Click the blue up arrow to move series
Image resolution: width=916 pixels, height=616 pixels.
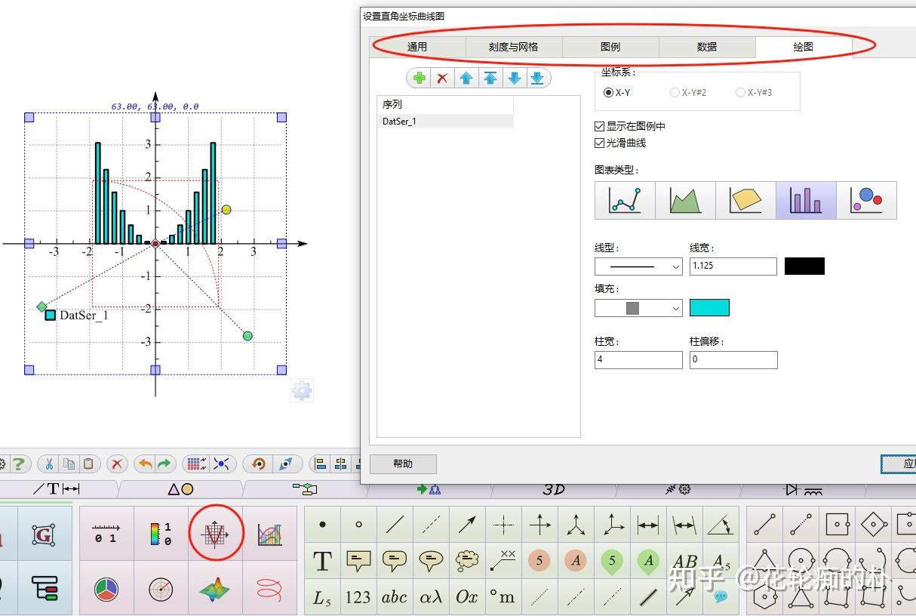466,77
